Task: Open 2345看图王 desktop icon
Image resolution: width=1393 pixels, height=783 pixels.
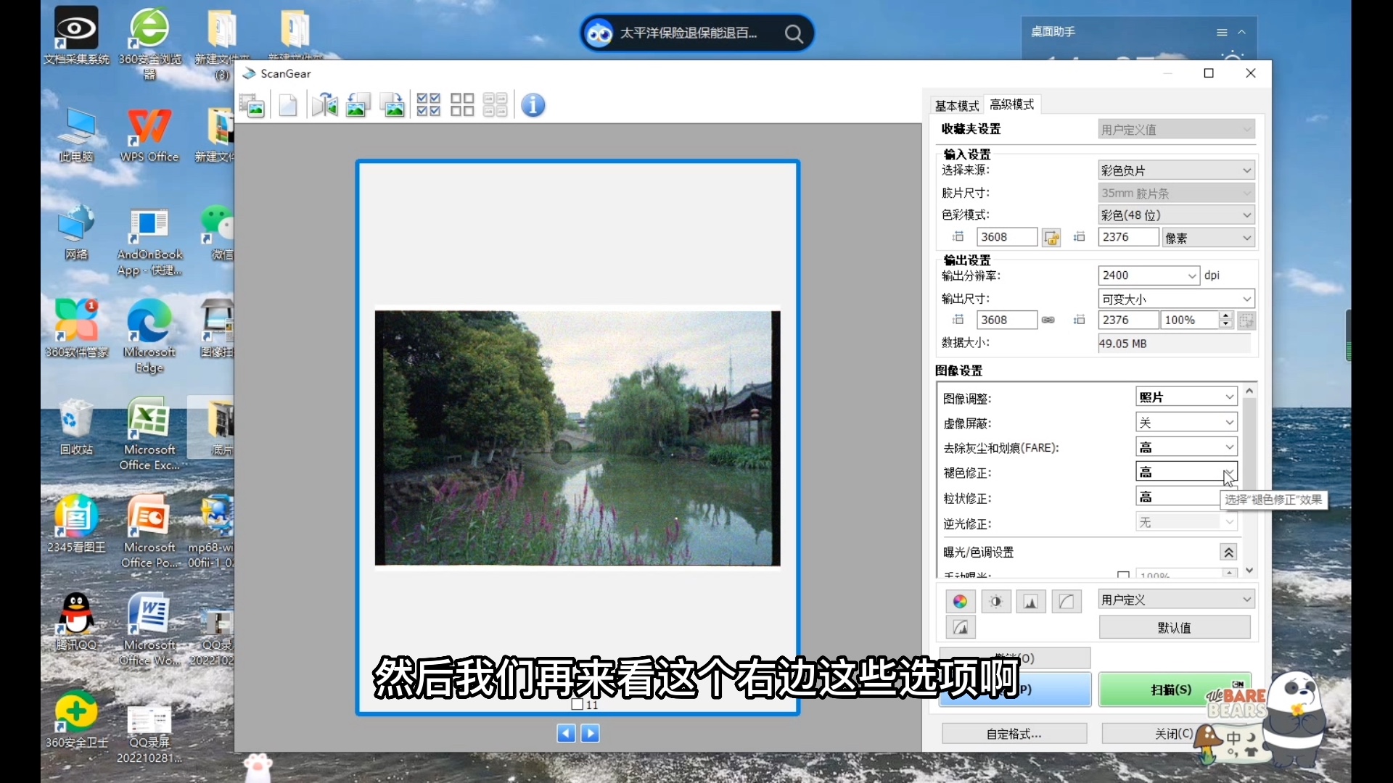Action: pyautogui.click(x=76, y=523)
